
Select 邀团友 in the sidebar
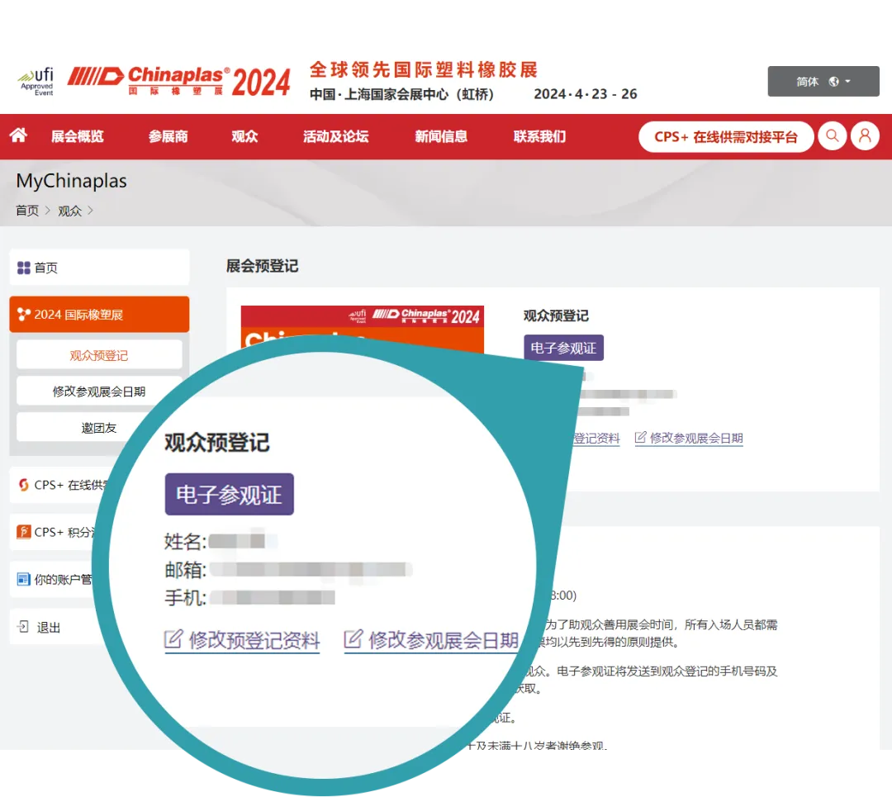[x=99, y=427]
